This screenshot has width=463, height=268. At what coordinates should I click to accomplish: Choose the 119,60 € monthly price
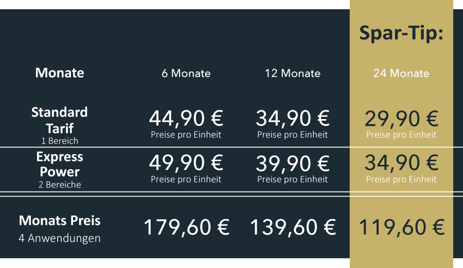(x=402, y=227)
